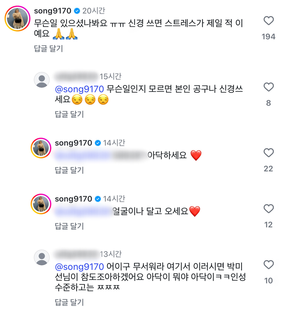Open song9170's avatar beside the 아닥하세요 reply
287x313 pixels.
tap(41, 148)
